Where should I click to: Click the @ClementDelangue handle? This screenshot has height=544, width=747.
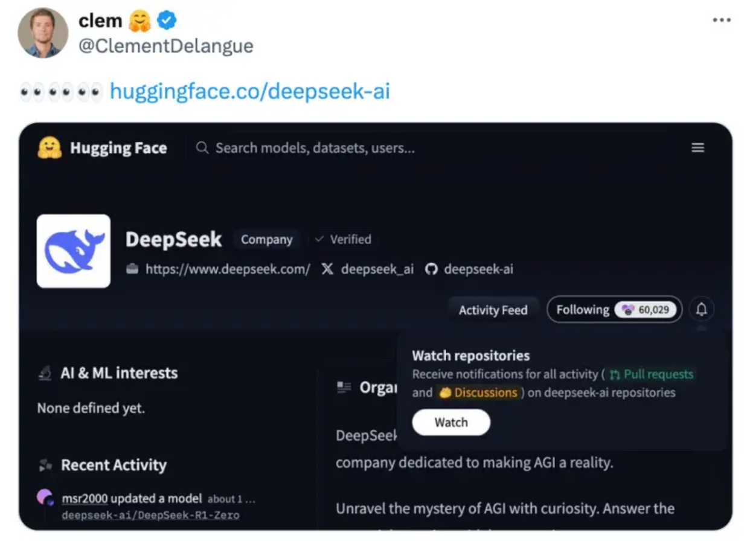166,46
